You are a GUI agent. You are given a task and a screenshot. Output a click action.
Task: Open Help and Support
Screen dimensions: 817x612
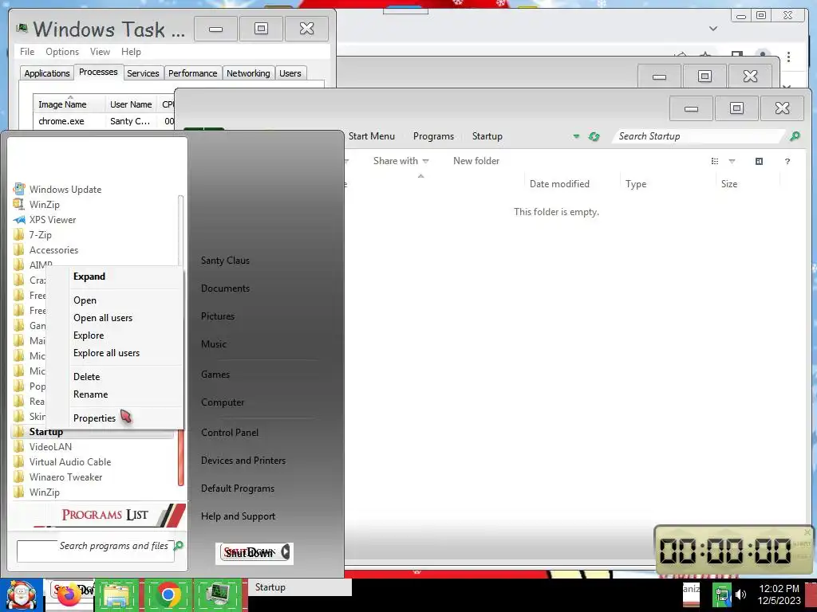238,516
